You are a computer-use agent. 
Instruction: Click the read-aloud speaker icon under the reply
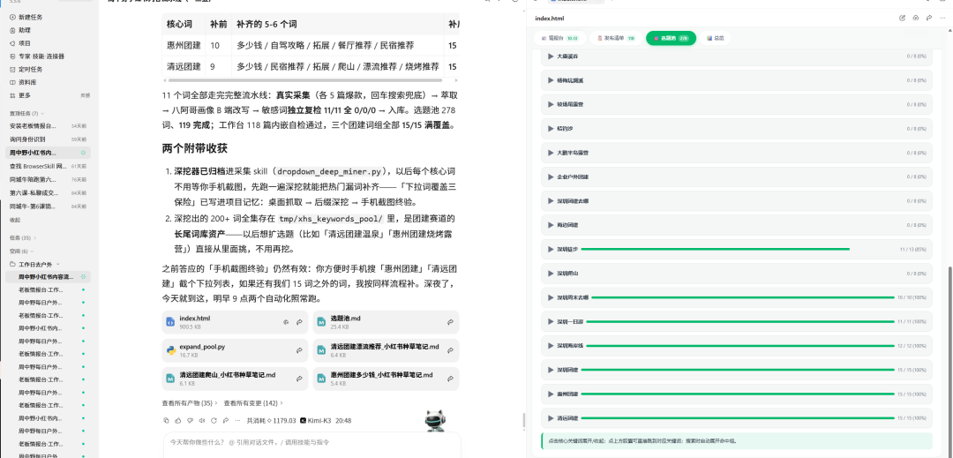tap(202, 420)
